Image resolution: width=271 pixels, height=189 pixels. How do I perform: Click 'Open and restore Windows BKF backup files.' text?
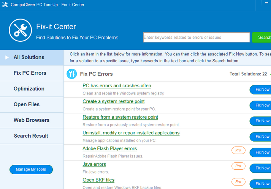pyautogui.click(x=122, y=187)
